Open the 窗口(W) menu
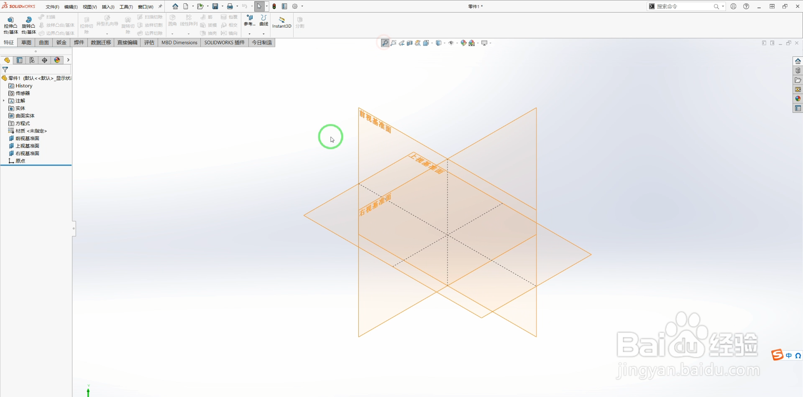Viewport: 803px width, 397px height. 146,7
